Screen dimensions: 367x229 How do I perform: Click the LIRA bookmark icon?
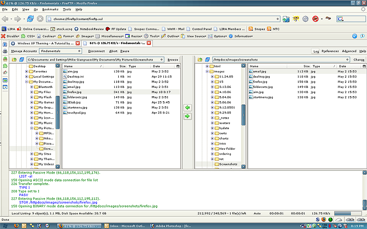[4, 29]
